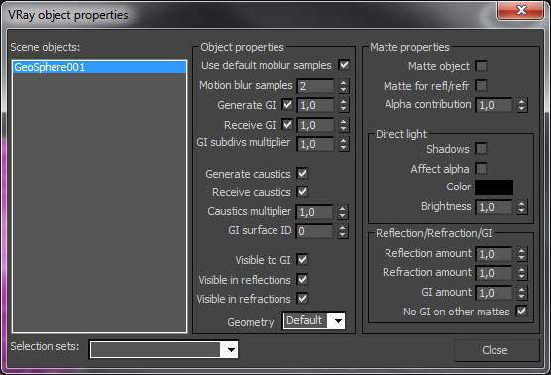Adjust the Alpha contribution spinner
Image resolution: width=551 pixels, height=375 pixels.
522,105
